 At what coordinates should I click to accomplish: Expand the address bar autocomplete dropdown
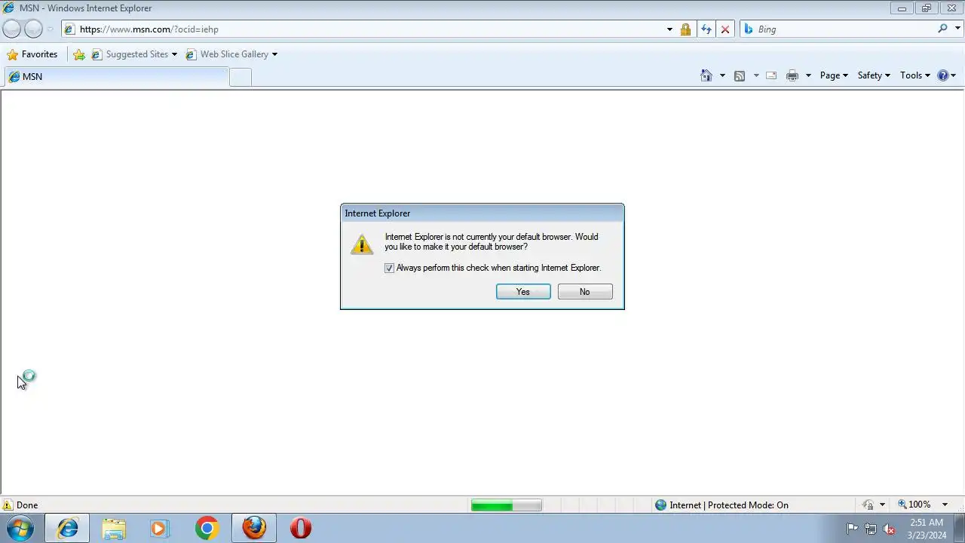pos(669,29)
